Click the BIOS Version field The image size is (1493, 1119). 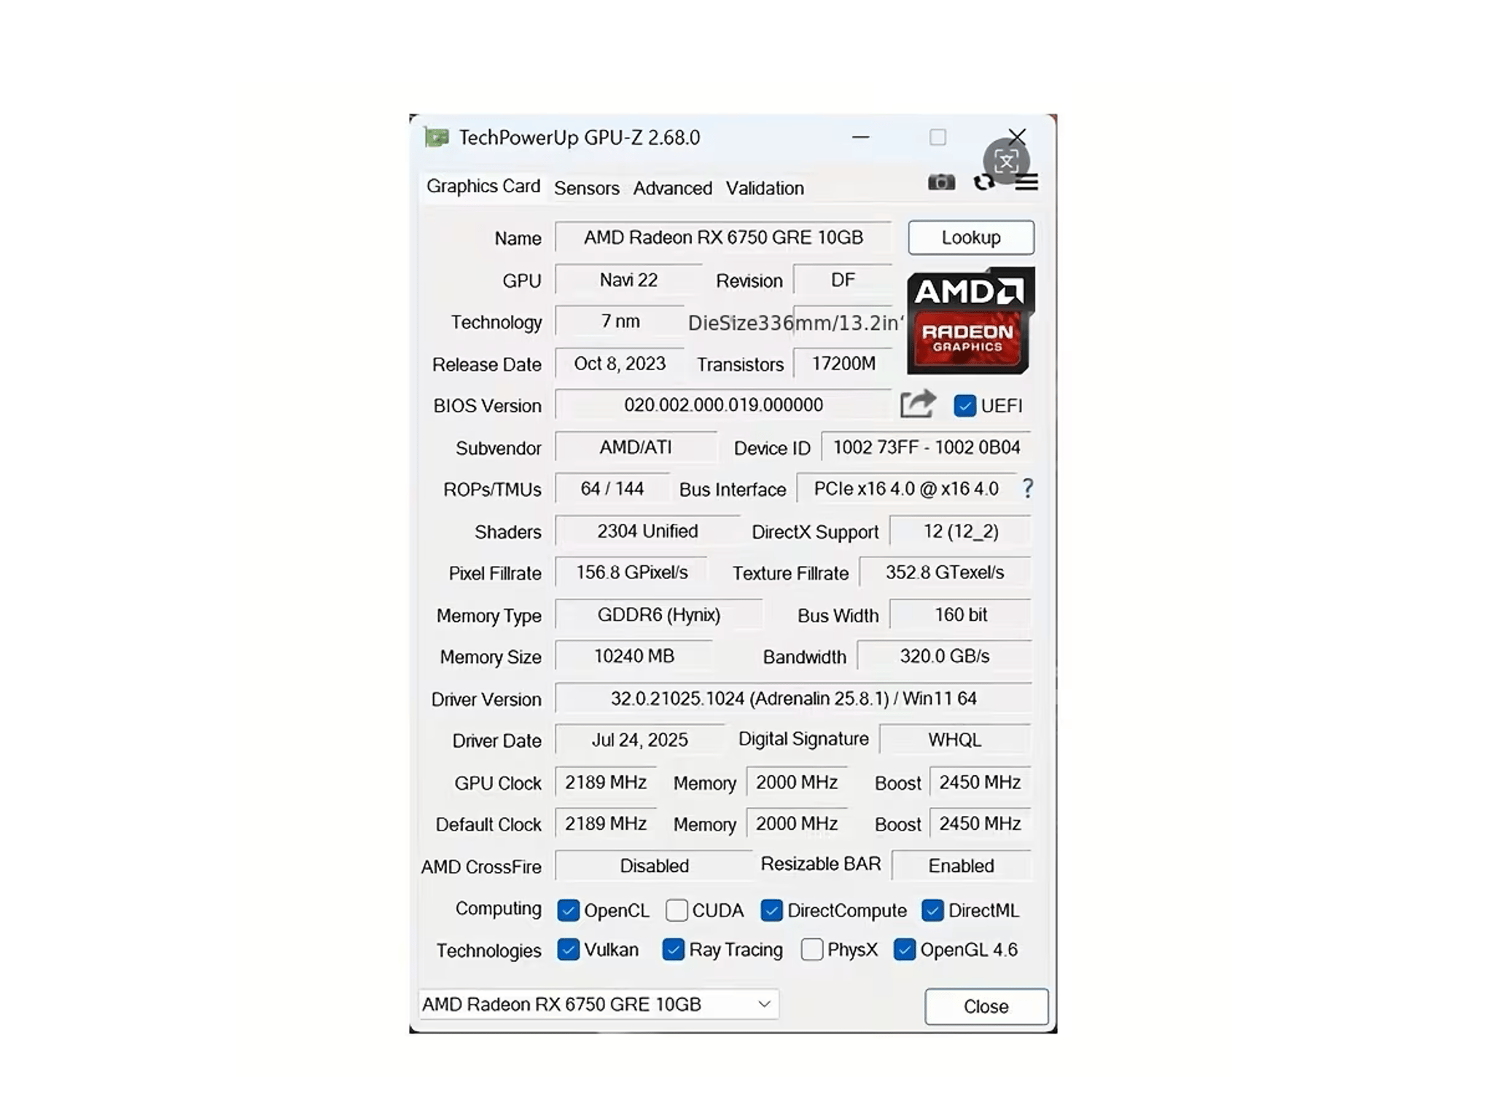(x=723, y=405)
